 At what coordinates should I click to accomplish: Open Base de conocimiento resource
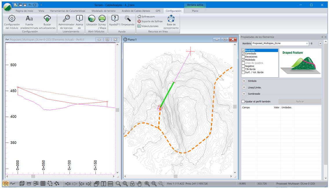point(171,19)
